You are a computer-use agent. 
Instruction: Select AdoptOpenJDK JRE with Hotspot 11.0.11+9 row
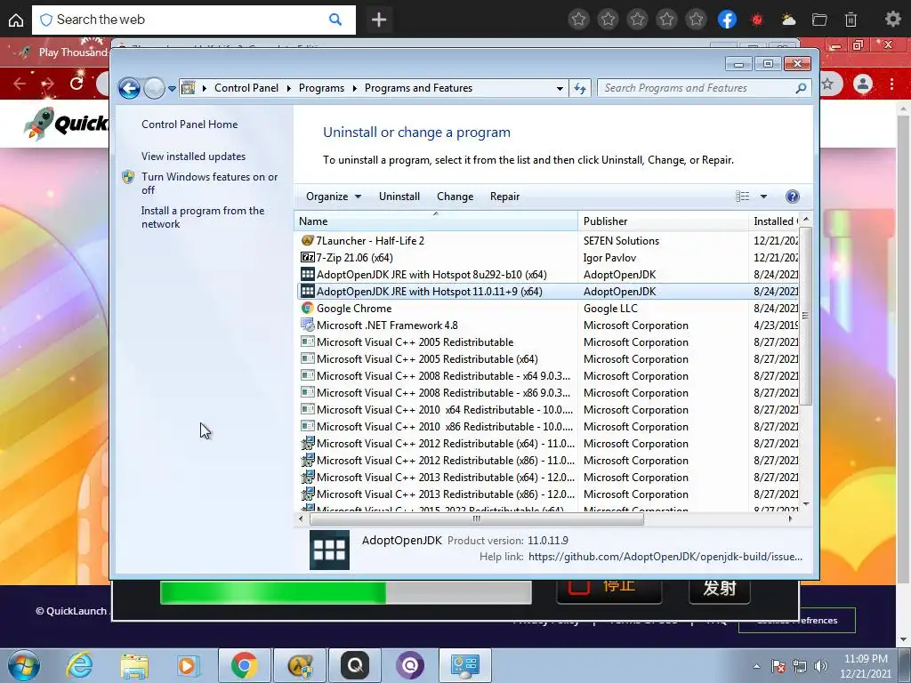[548, 292]
